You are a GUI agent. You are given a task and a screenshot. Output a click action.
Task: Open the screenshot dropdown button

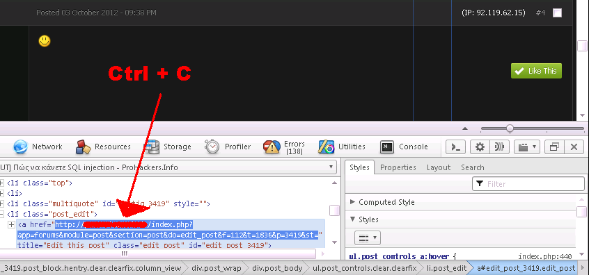point(527,147)
